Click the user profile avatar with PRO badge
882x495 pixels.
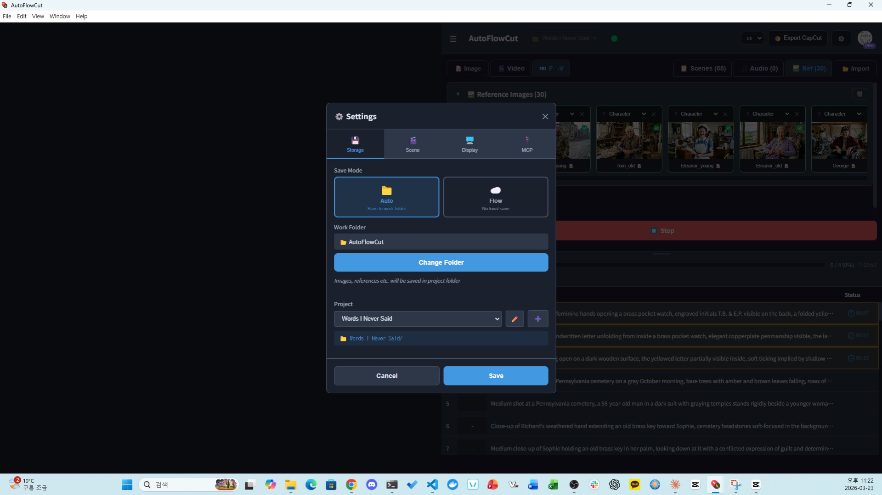coord(865,39)
